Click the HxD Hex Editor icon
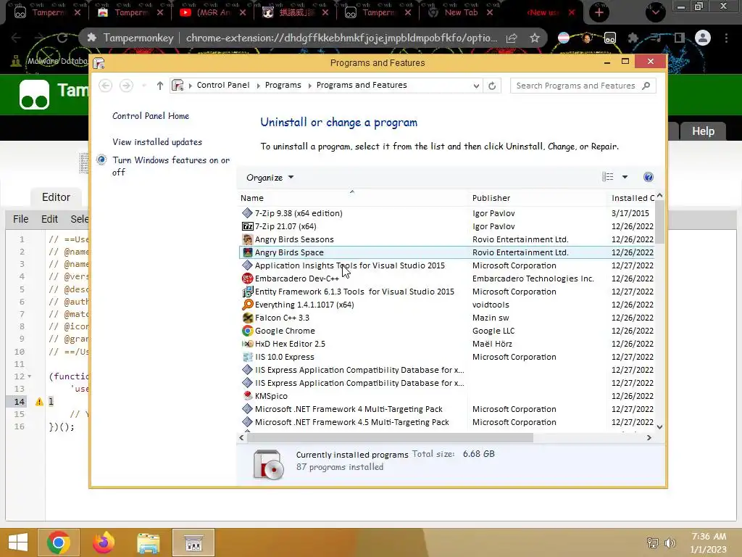The image size is (742, 557). pyautogui.click(x=247, y=344)
